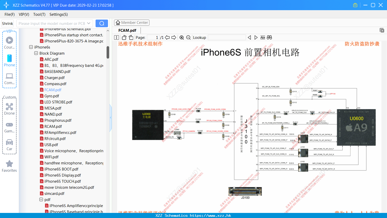387x218 pixels.
Task: Collapse the left panel handle
Action: [x=111, y=117]
